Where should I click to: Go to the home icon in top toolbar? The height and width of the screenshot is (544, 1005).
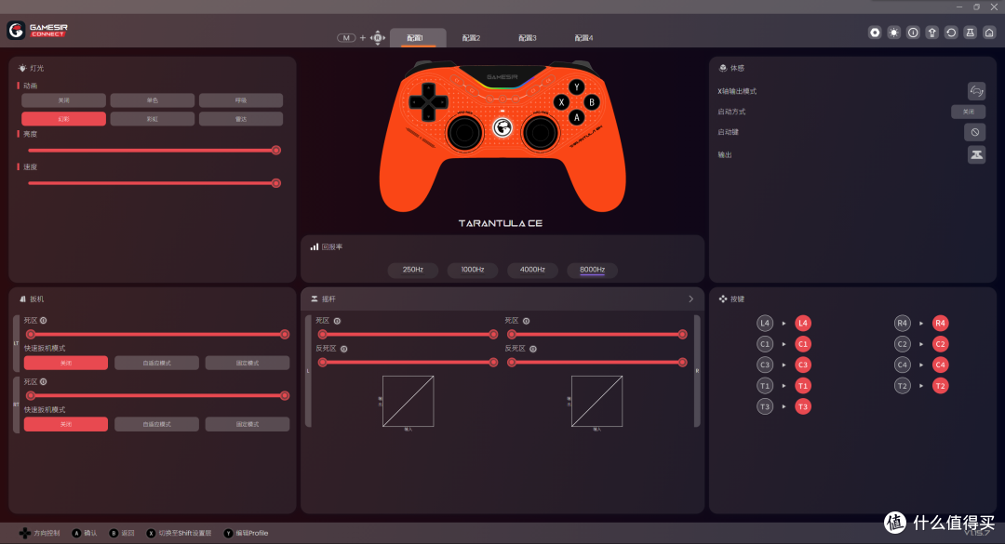pyautogui.click(x=989, y=33)
